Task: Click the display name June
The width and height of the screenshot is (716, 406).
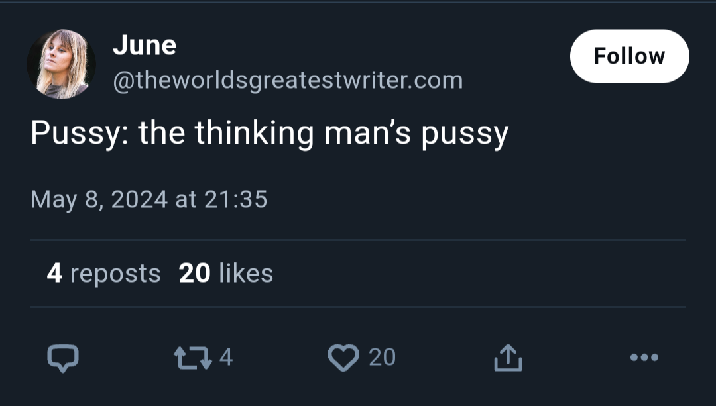Action: pos(145,45)
